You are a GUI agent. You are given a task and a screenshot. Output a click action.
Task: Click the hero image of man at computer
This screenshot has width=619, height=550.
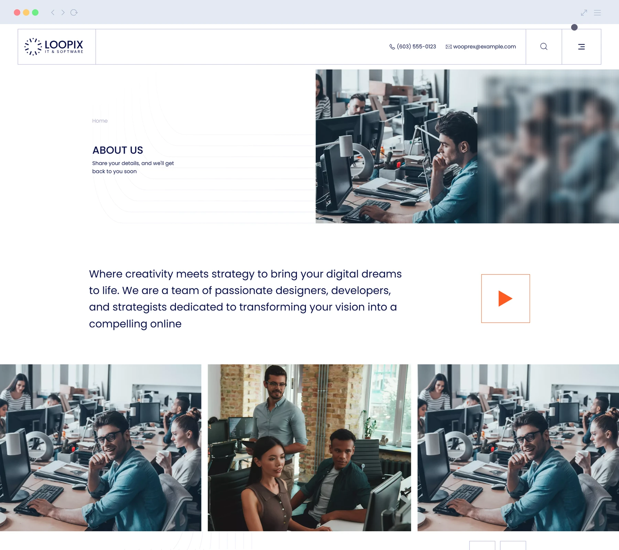tap(395, 146)
